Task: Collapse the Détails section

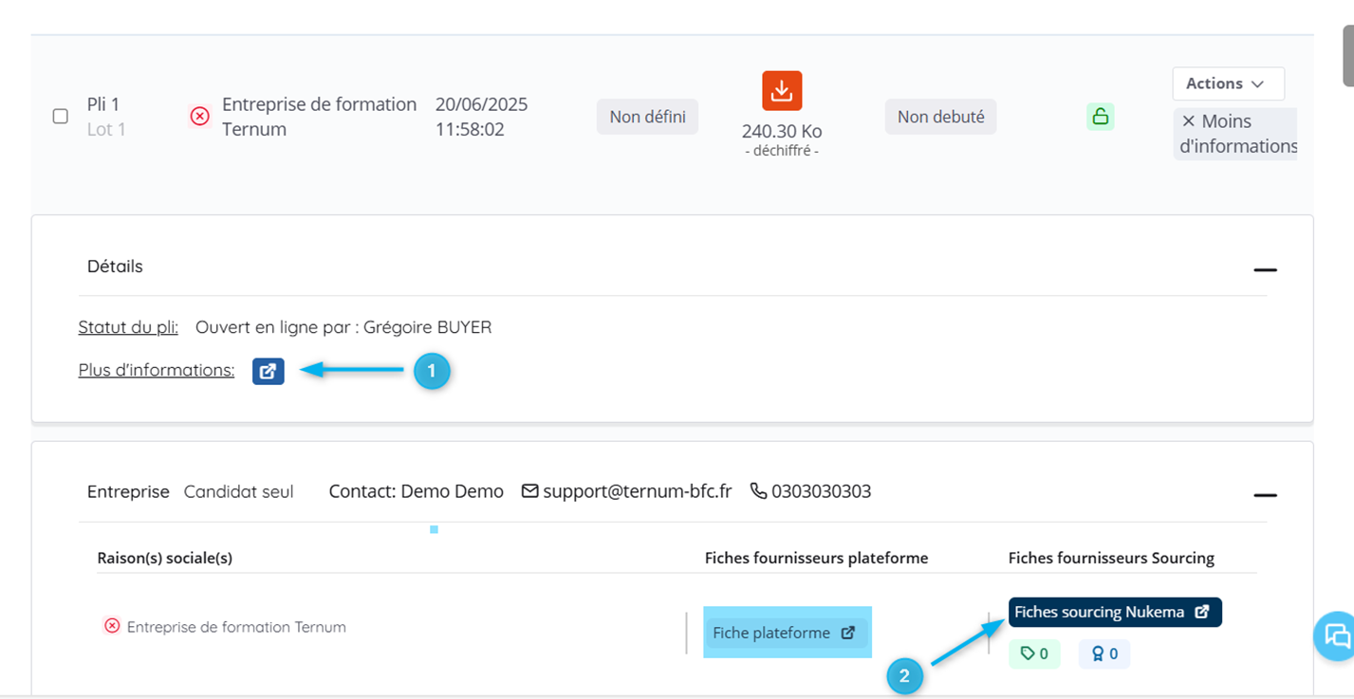Action: (x=1265, y=269)
